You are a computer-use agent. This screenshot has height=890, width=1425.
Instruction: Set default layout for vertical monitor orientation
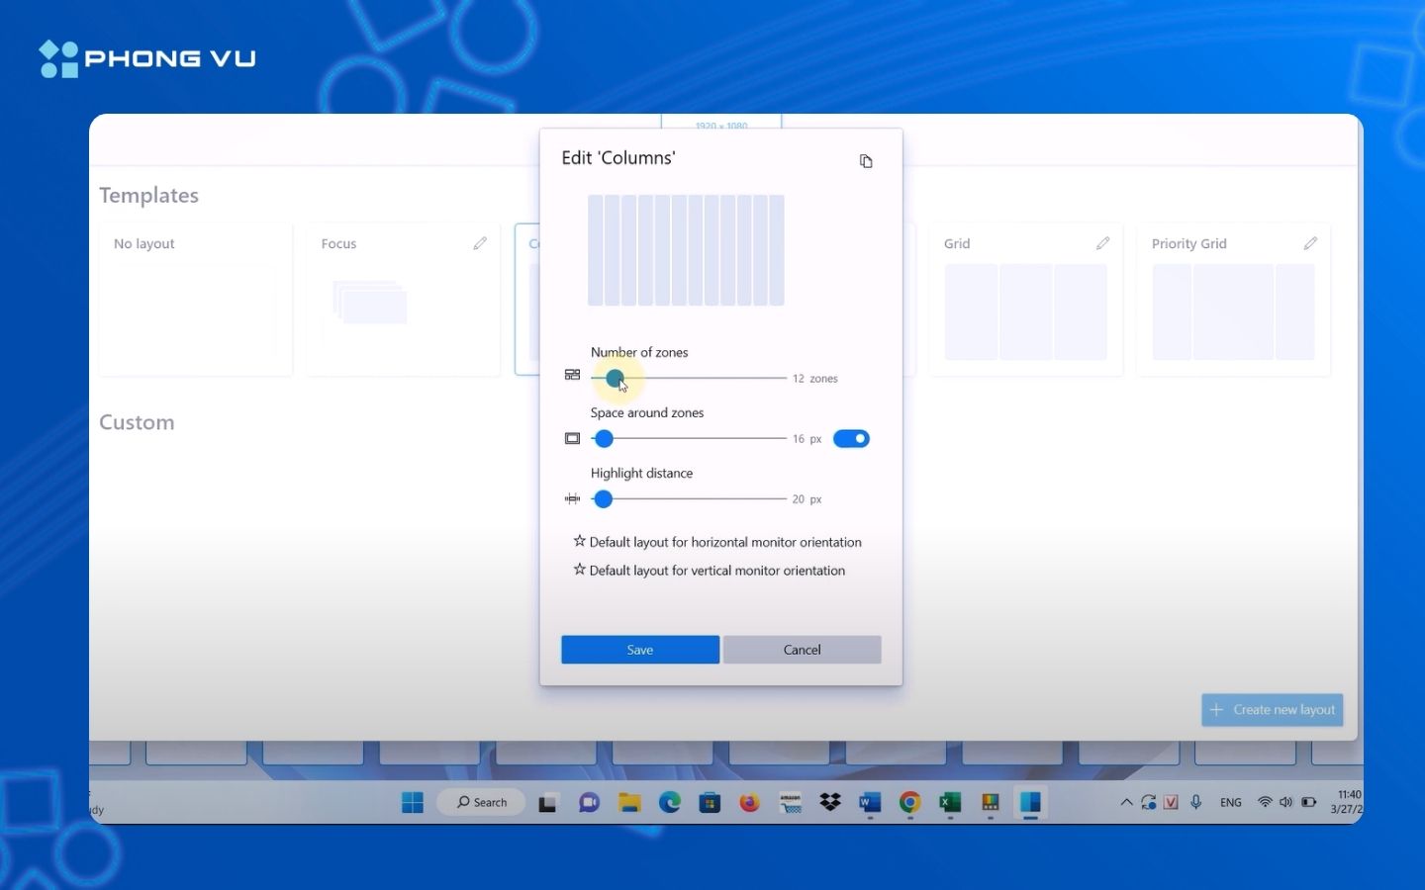click(x=709, y=571)
